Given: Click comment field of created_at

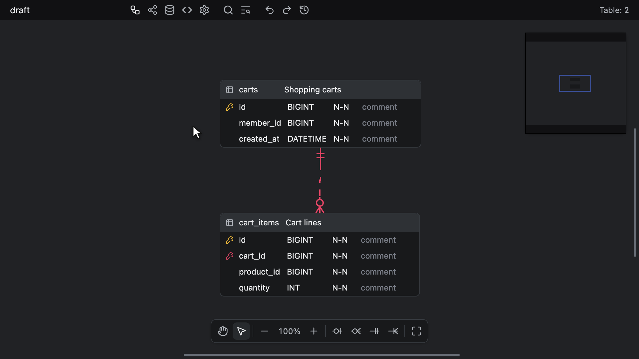Looking at the screenshot, I should coord(379,139).
